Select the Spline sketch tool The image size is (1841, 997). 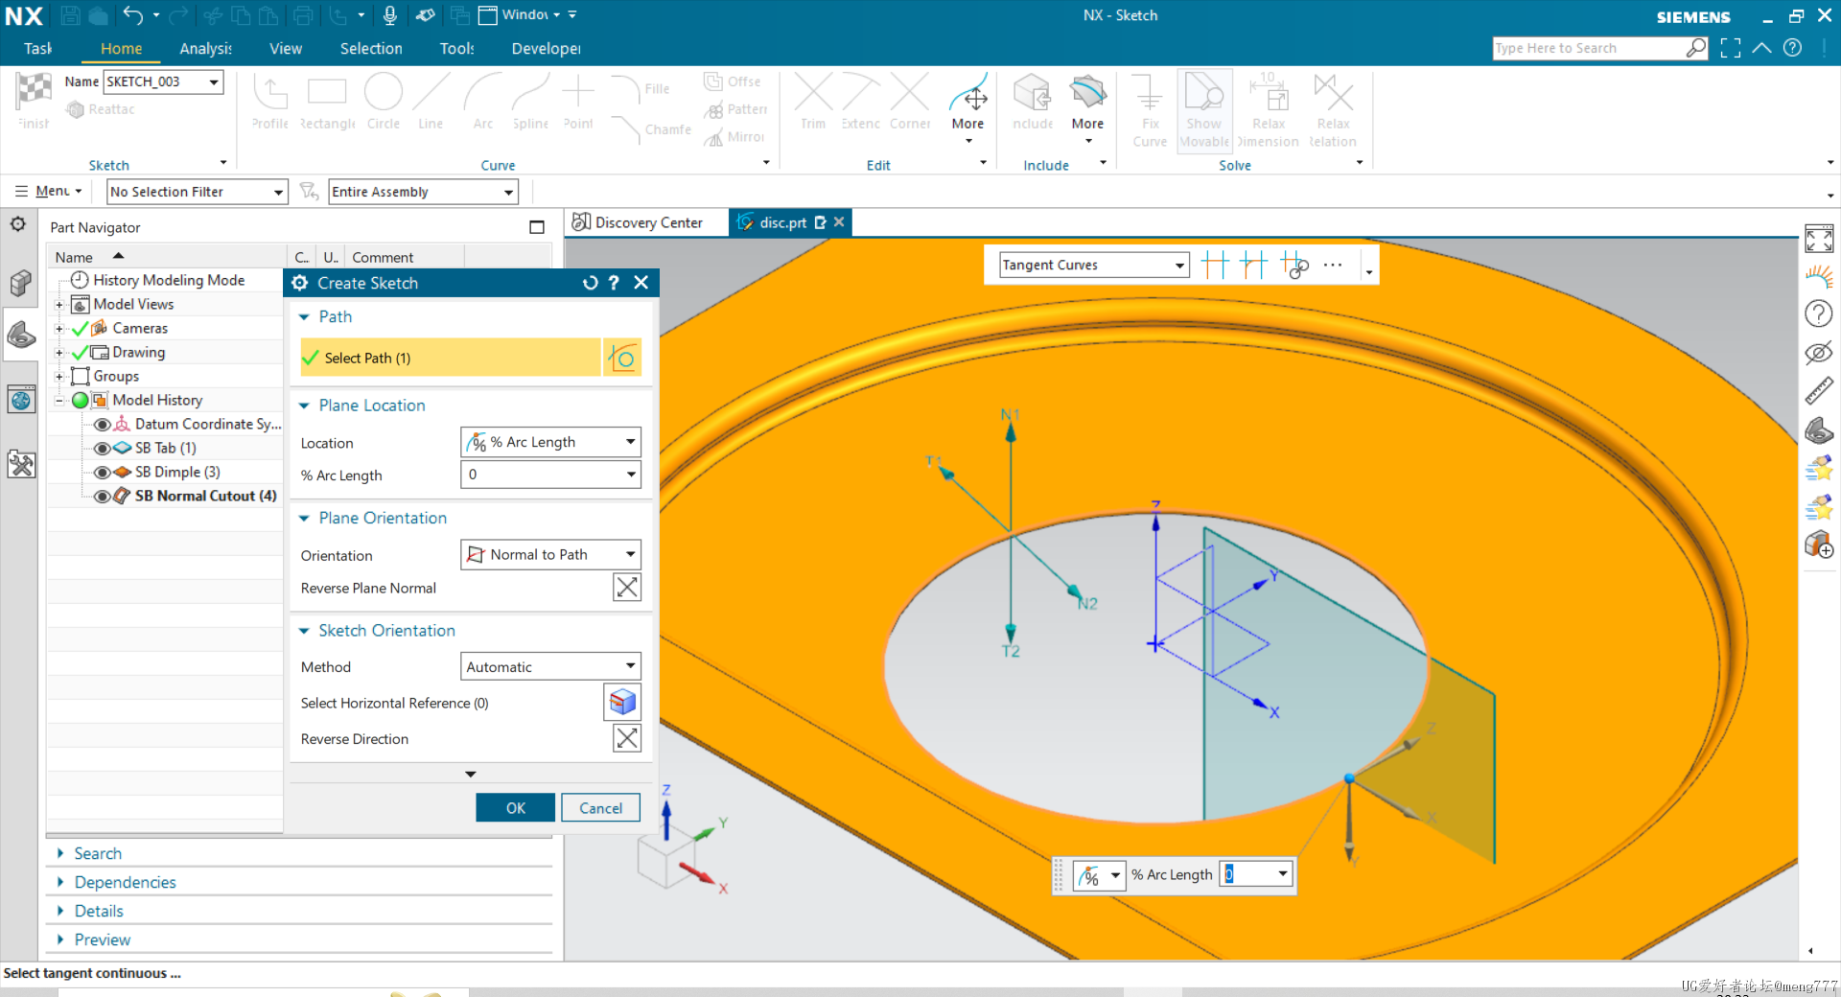coord(530,102)
